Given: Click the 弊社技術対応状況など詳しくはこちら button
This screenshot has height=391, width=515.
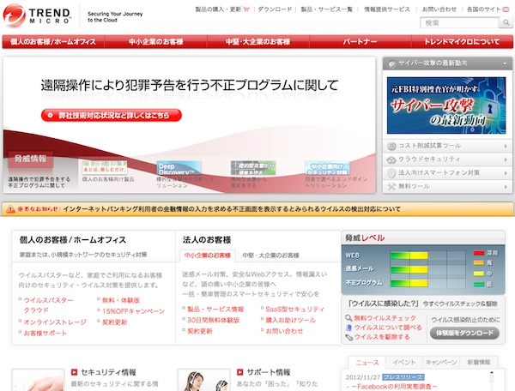Looking at the screenshot, I should [114, 116].
